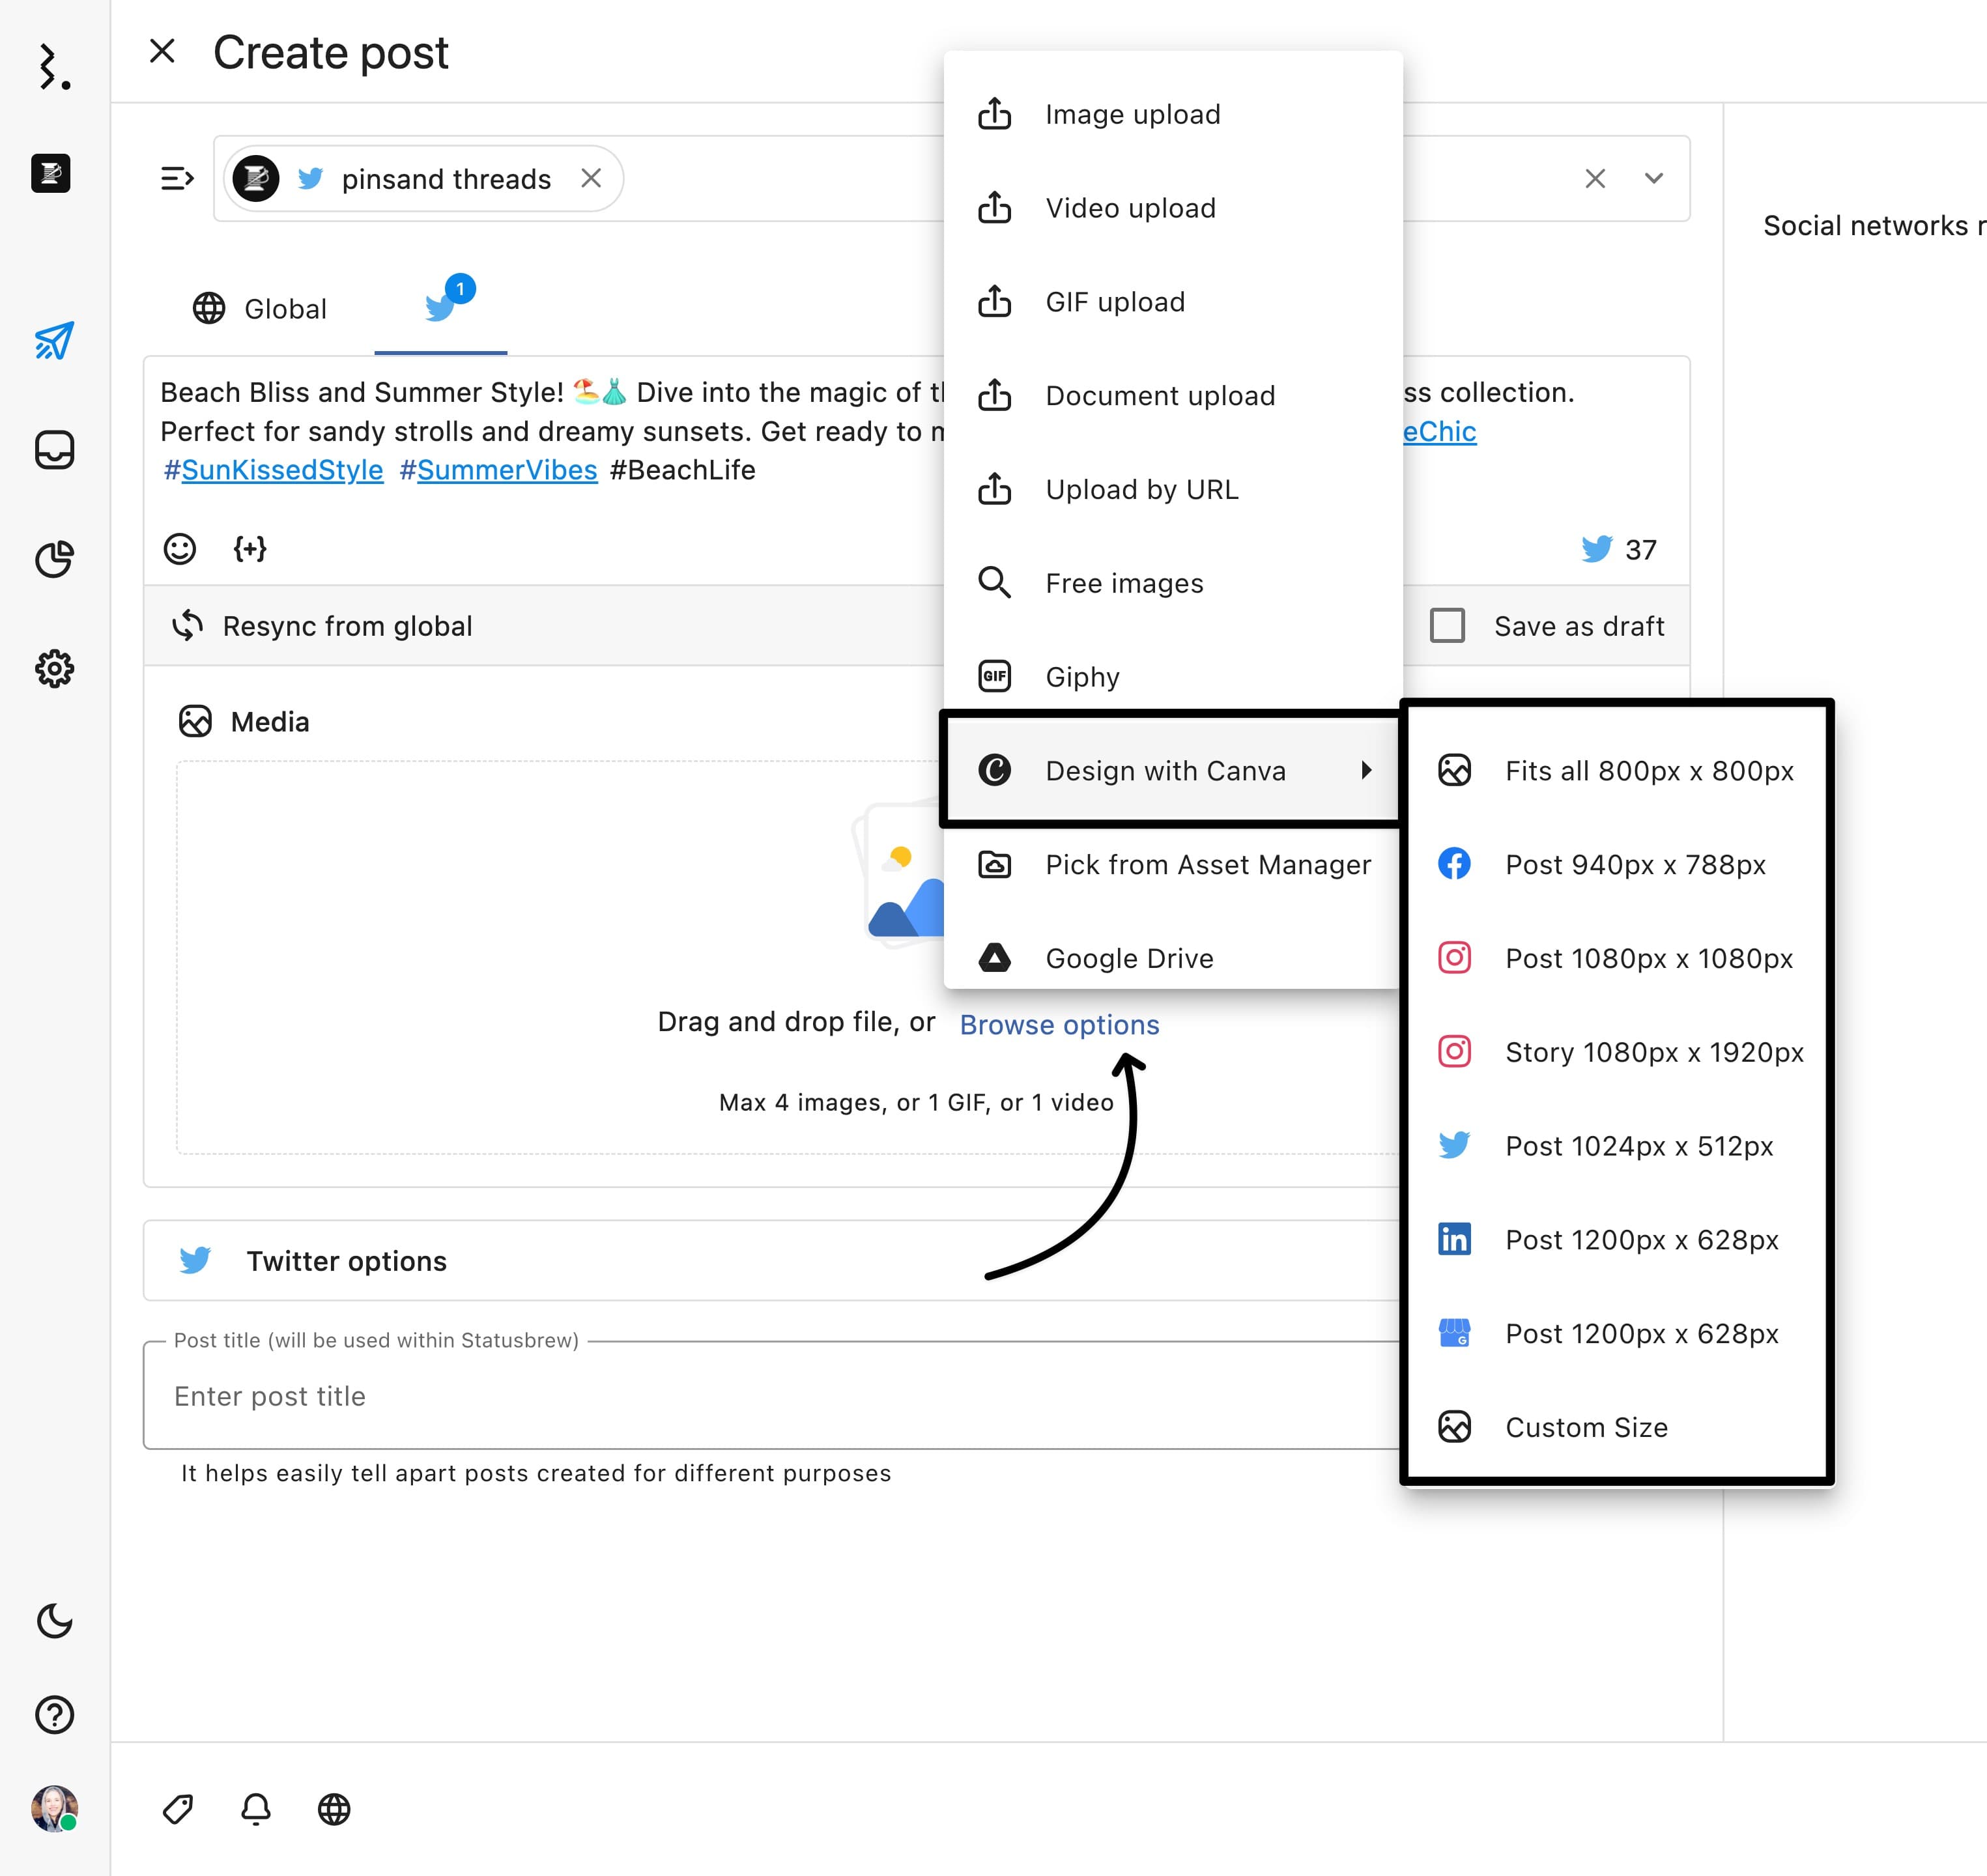Image resolution: width=1987 pixels, height=1876 pixels.
Task: Choose Giphy from the media menu
Action: click(x=1082, y=677)
